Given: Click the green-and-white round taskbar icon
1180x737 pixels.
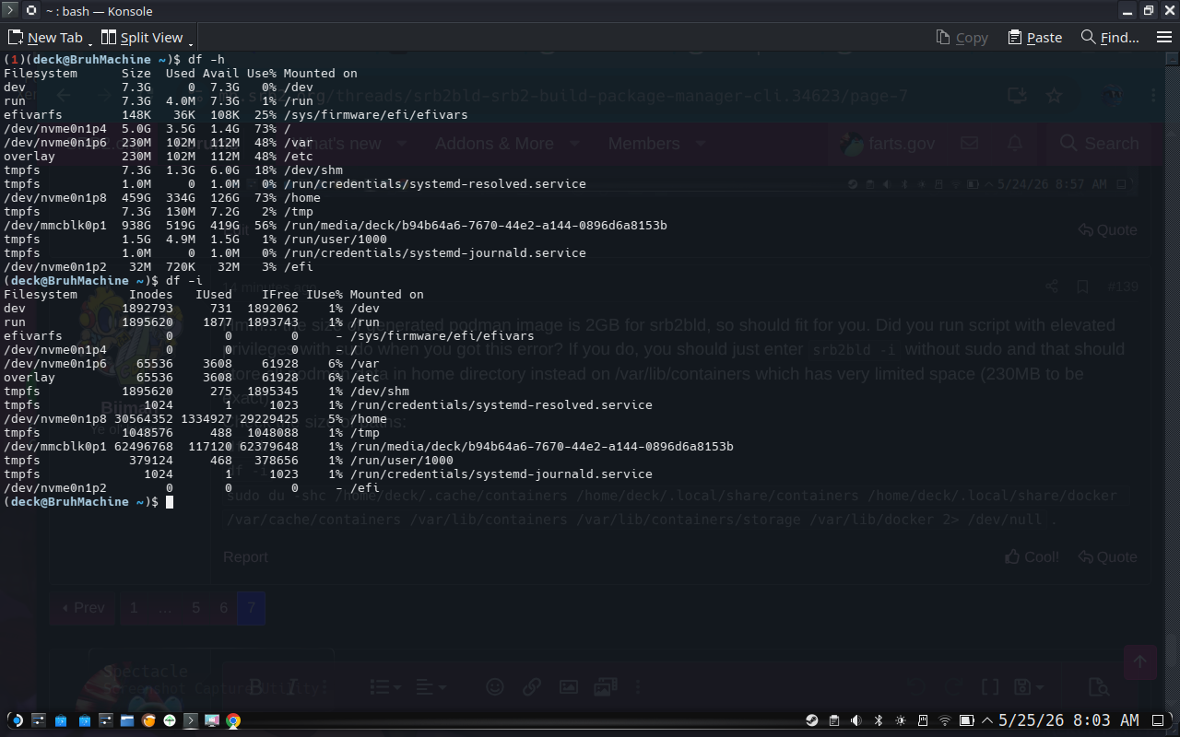Looking at the screenshot, I should (x=170, y=720).
